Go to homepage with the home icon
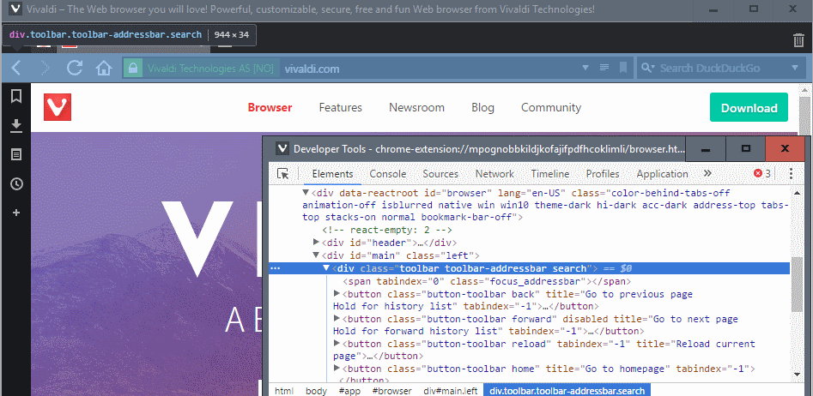Image resolution: width=813 pixels, height=396 pixels. point(104,68)
